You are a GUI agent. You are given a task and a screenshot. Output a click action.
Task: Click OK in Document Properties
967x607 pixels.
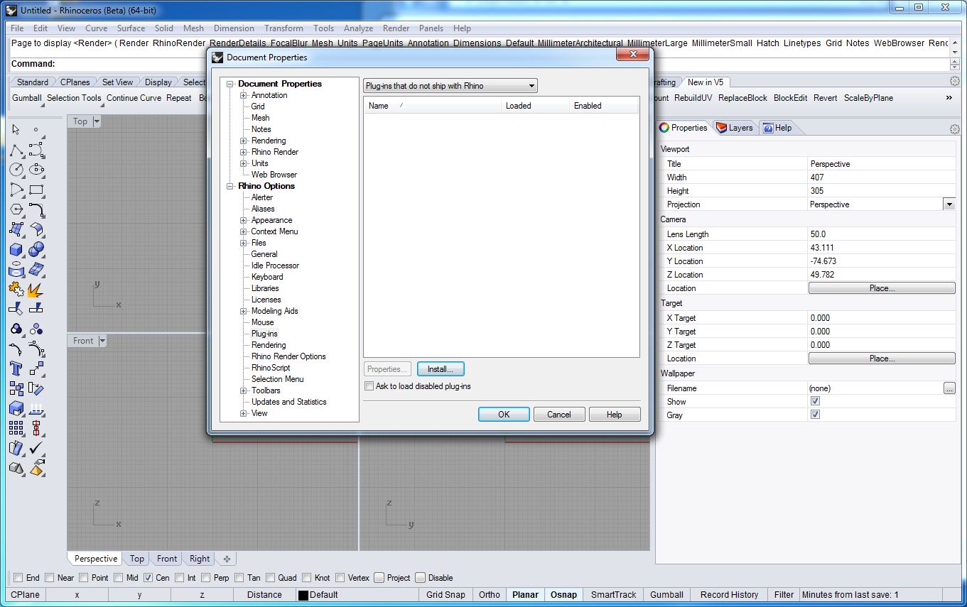504,415
